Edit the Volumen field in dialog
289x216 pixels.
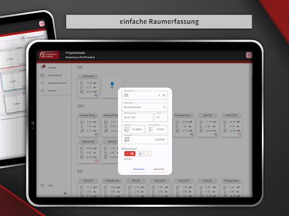pos(144,139)
